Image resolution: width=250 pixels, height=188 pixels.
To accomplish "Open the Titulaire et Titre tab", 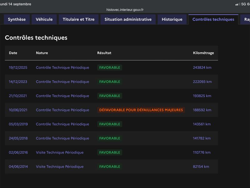I will tap(79, 19).
